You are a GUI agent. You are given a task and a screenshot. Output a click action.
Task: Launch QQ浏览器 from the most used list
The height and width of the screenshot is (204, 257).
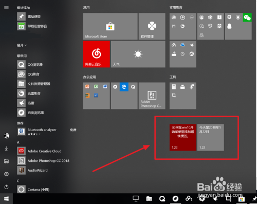coord(30,65)
